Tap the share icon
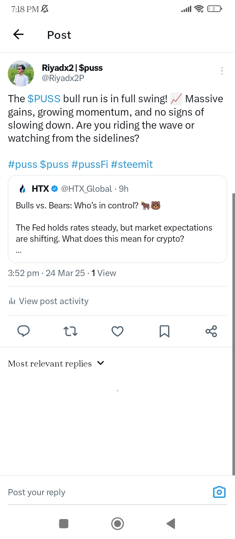The height and width of the screenshot is (539, 235). [211, 331]
